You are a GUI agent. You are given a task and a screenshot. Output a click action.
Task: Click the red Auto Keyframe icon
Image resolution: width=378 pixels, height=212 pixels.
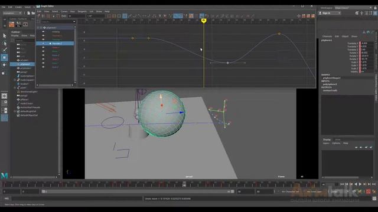click(368, 191)
